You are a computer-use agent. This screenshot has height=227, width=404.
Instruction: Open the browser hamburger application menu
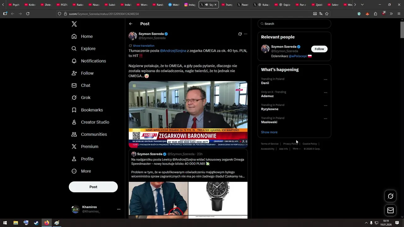(x=399, y=14)
